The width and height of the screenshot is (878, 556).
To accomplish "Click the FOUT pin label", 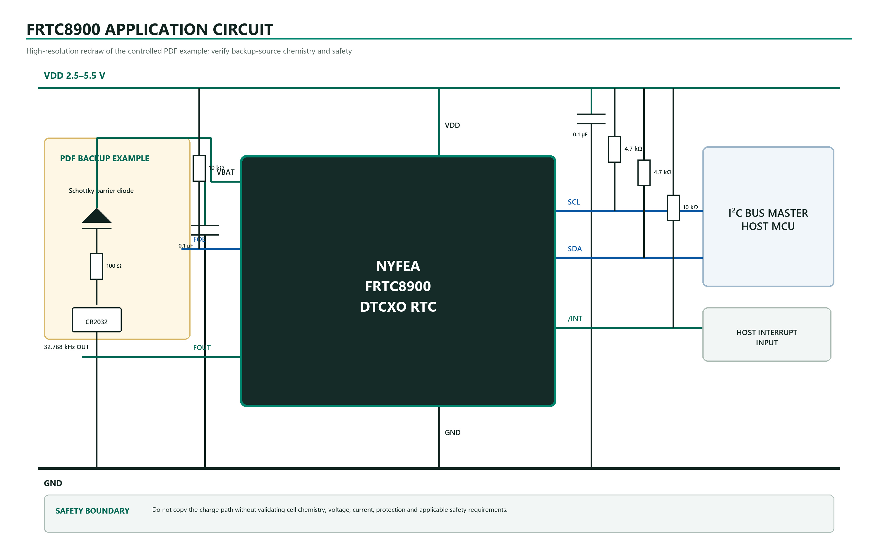I will click(202, 347).
